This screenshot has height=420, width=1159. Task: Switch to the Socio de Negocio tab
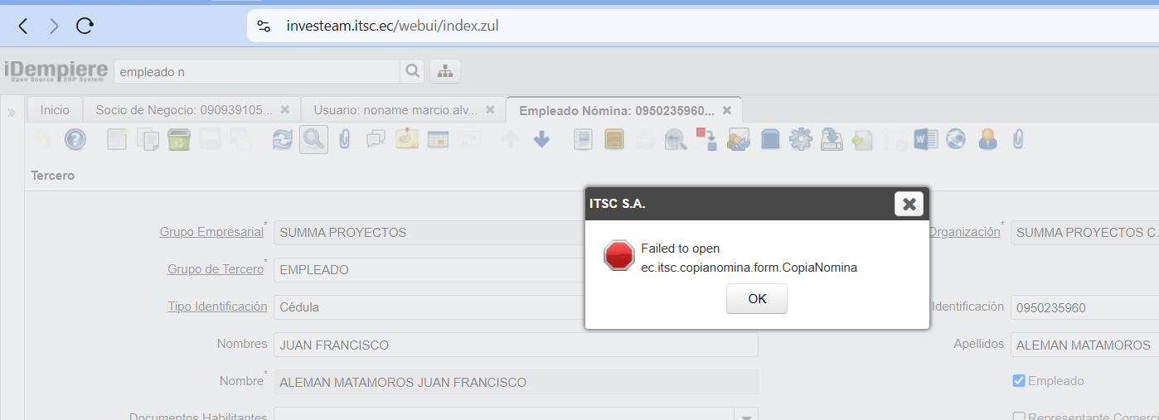click(183, 109)
